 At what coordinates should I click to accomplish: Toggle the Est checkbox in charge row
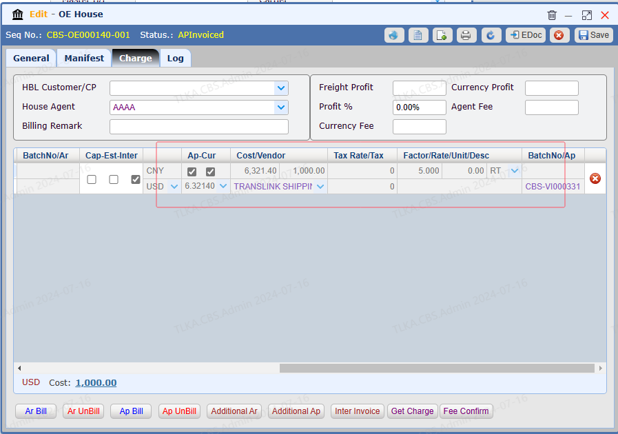click(x=114, y=179)
